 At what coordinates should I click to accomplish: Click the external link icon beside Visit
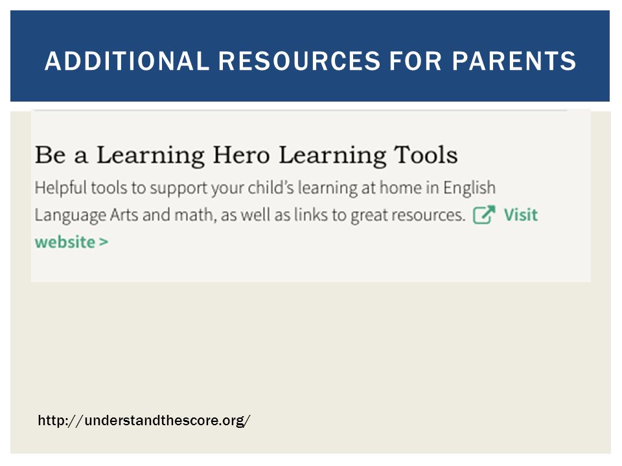(x=484, y=215)
